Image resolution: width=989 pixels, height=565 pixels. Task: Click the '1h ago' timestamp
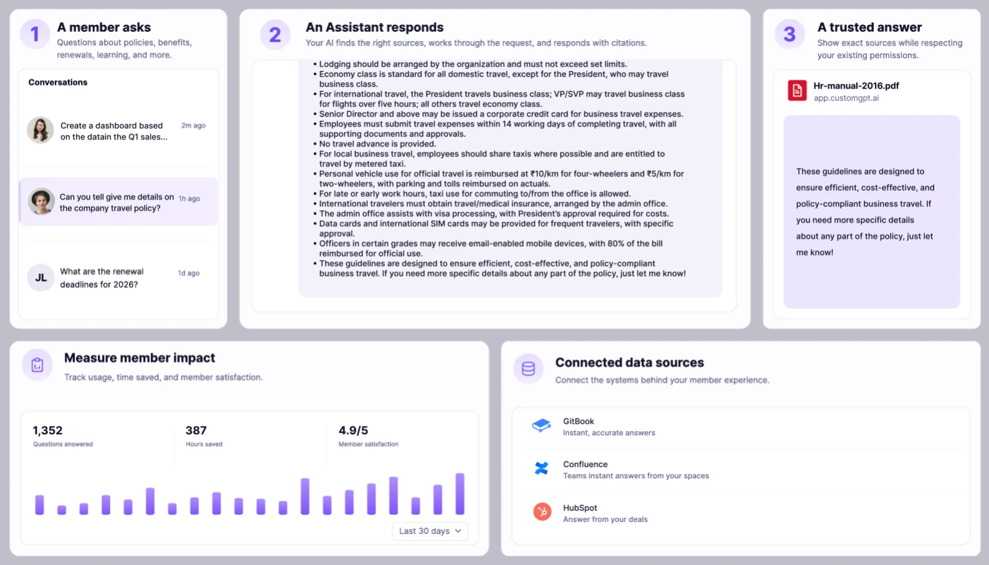(190, 199)
